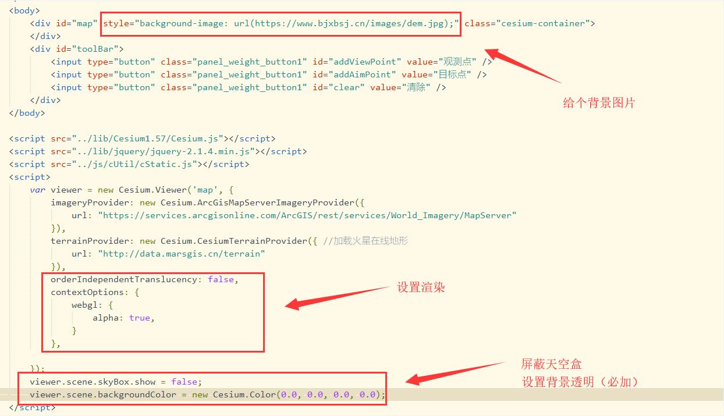The height and width of the screenshot is (416, 724).
Task: Select the jquery-2.1.4.min.js script path
Action: tap(164, 151)
